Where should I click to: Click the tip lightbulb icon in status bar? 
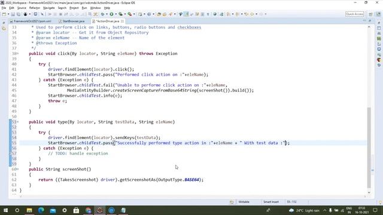click(381, 202)
